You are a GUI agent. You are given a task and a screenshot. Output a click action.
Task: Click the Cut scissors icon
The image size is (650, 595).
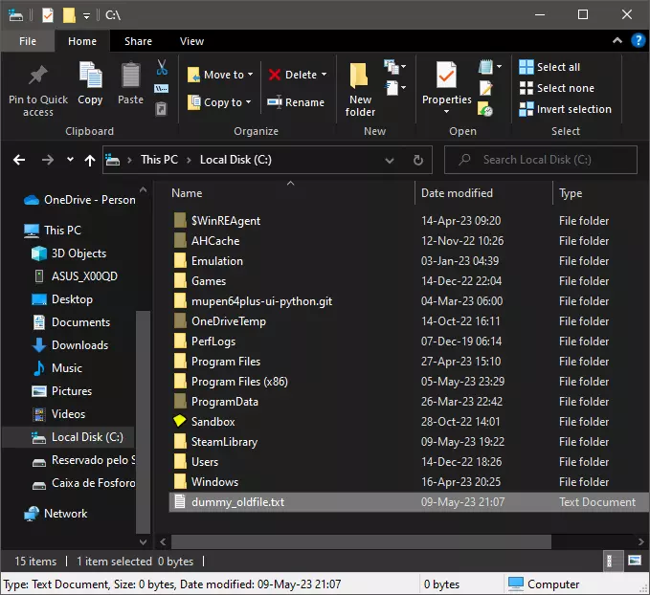point(162,67)
